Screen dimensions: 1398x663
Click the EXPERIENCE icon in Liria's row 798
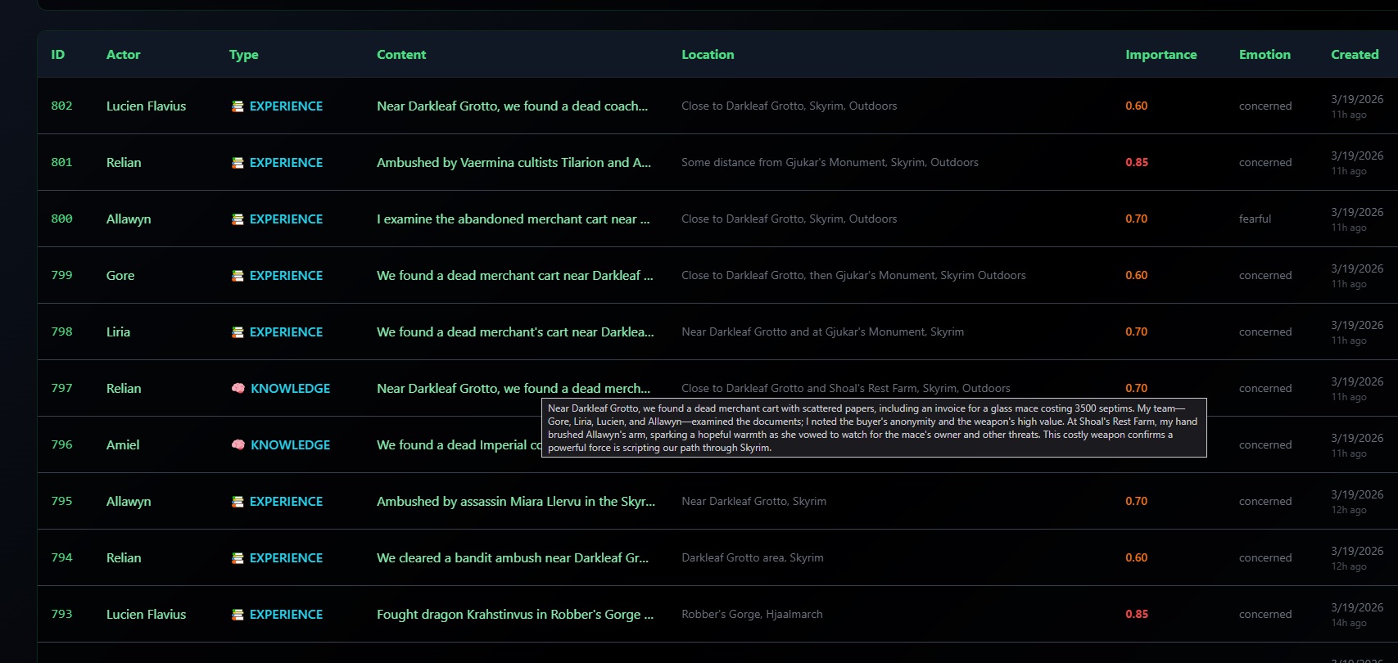coord(238,332)
